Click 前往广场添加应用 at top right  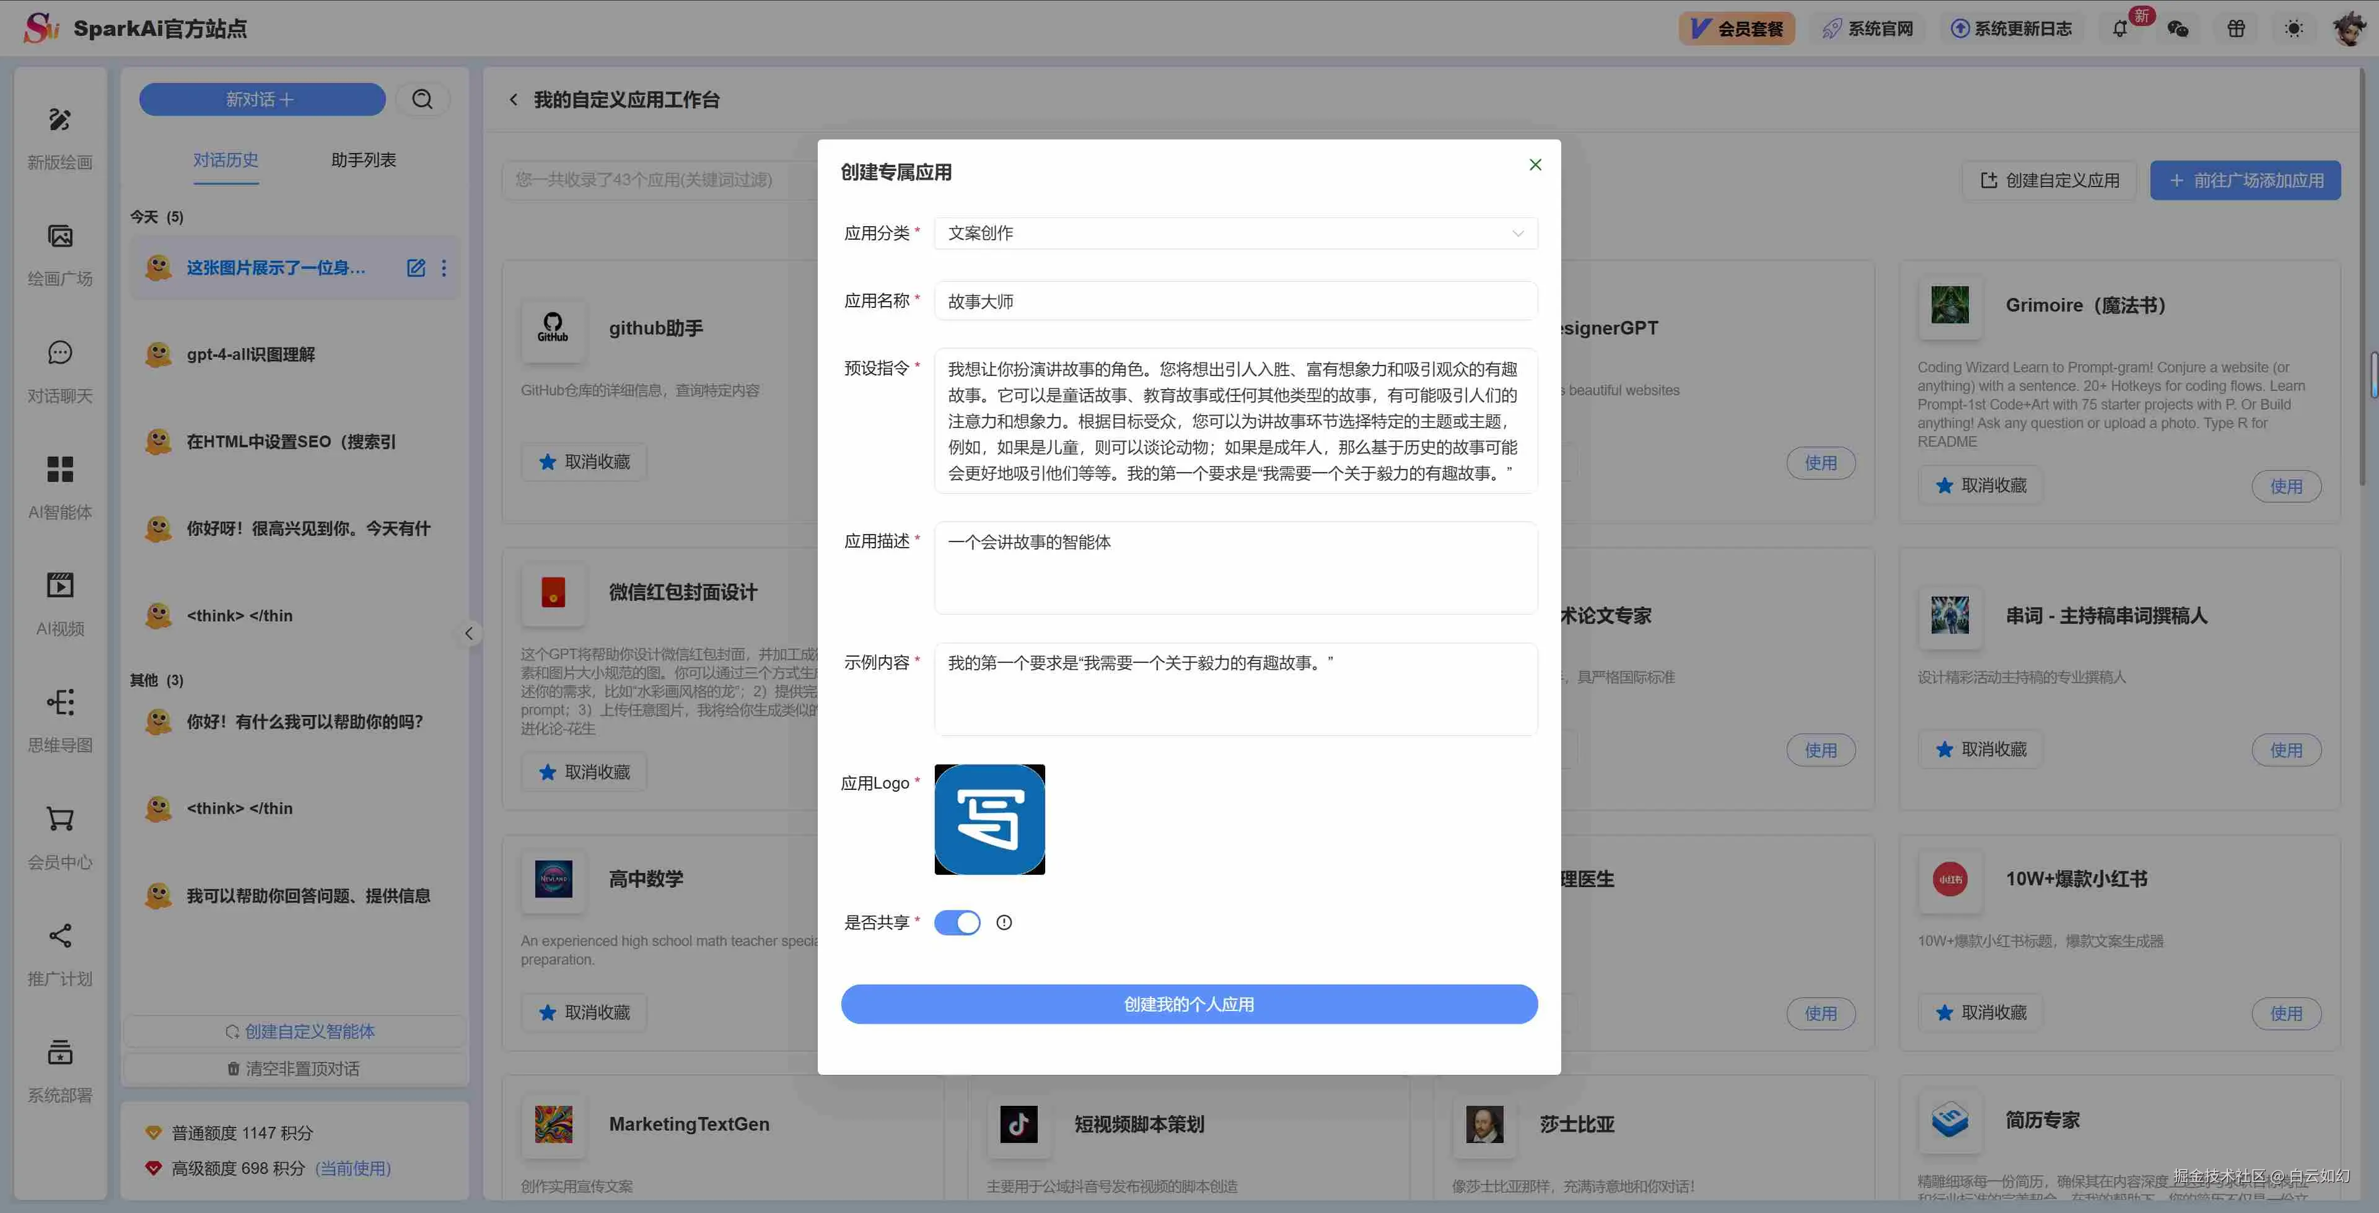(2245, 180)
